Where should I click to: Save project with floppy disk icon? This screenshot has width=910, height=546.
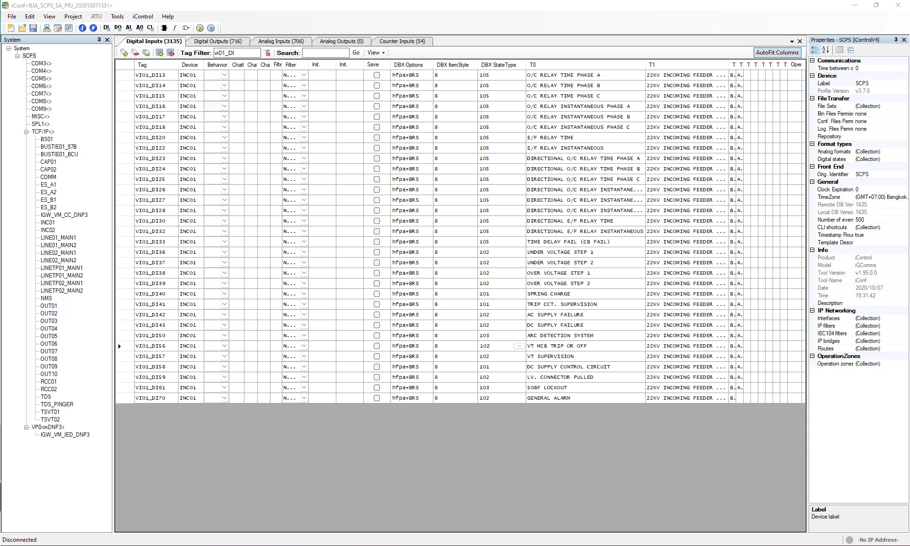tap(33, 28)
